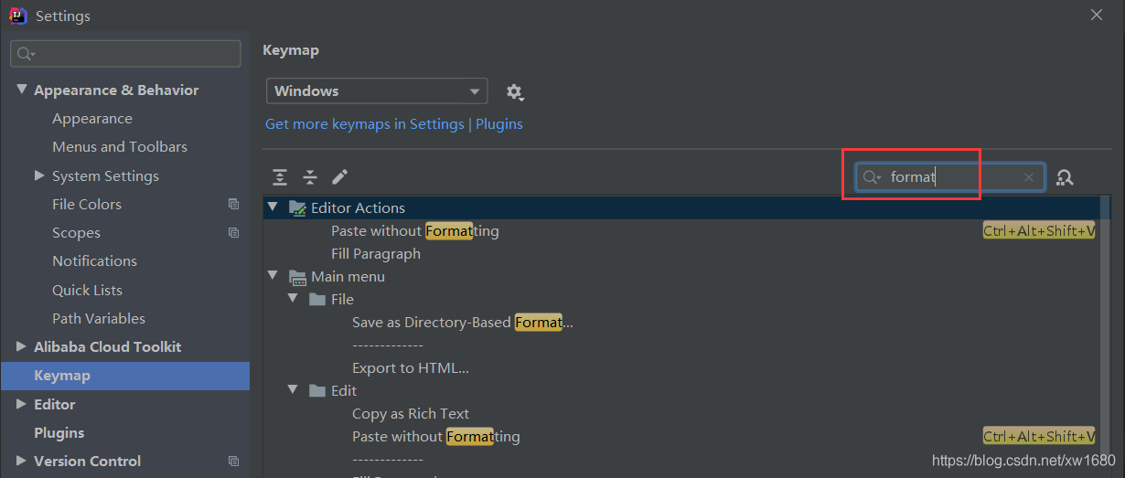Click the project-level icon beside Scopes

pyautogui.click(x=233, y=232)
